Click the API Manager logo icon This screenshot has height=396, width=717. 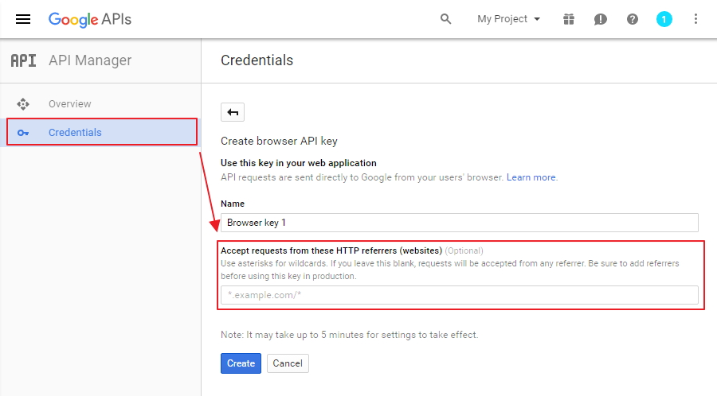coord(23,60)
